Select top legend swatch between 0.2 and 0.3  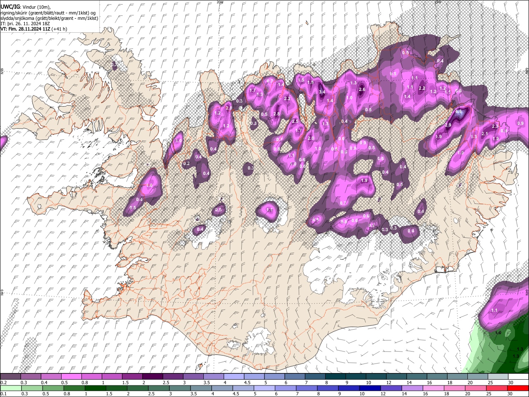tap(10, 377)
